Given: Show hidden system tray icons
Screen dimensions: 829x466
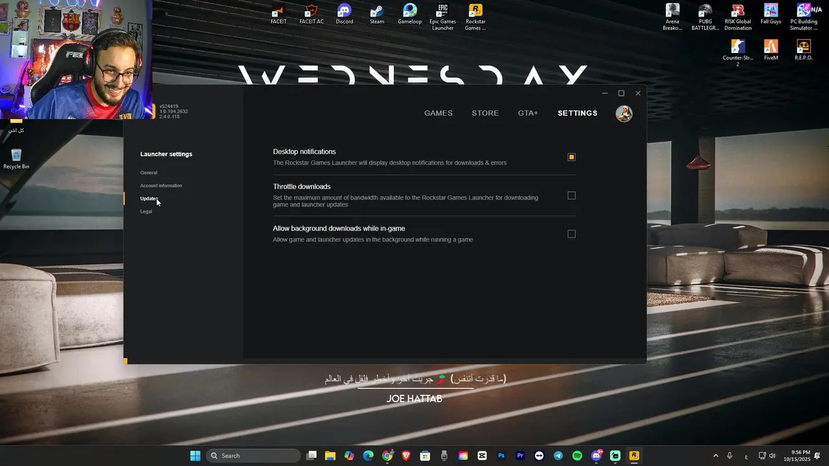Looking at the screenshot, I should pos(716,456).
